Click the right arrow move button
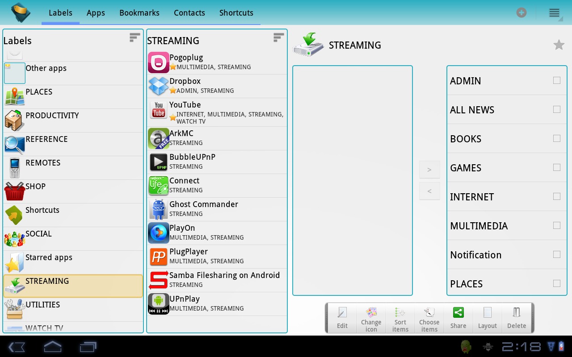The width and height of the screenshot is (572, 357). 429,169
